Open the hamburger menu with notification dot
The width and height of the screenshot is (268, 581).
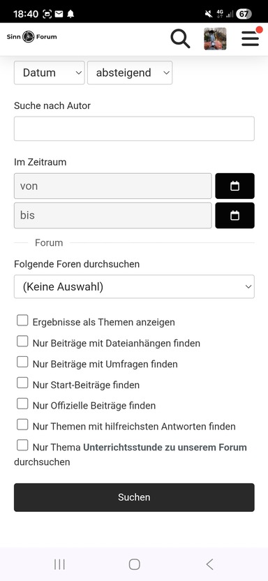[251, 37]
